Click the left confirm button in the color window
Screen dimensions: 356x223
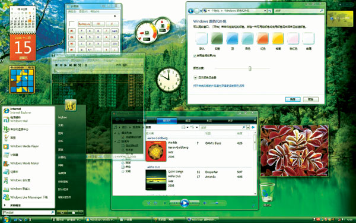point(293,99)
